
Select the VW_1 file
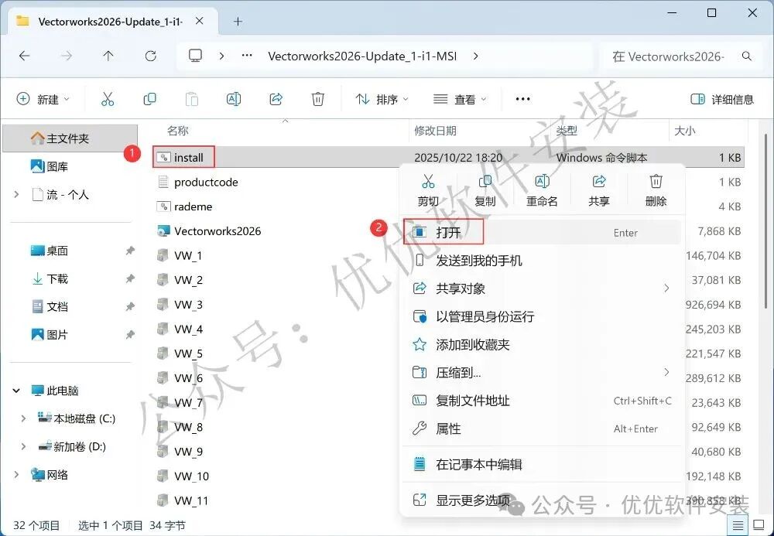[x=188, y=255]
